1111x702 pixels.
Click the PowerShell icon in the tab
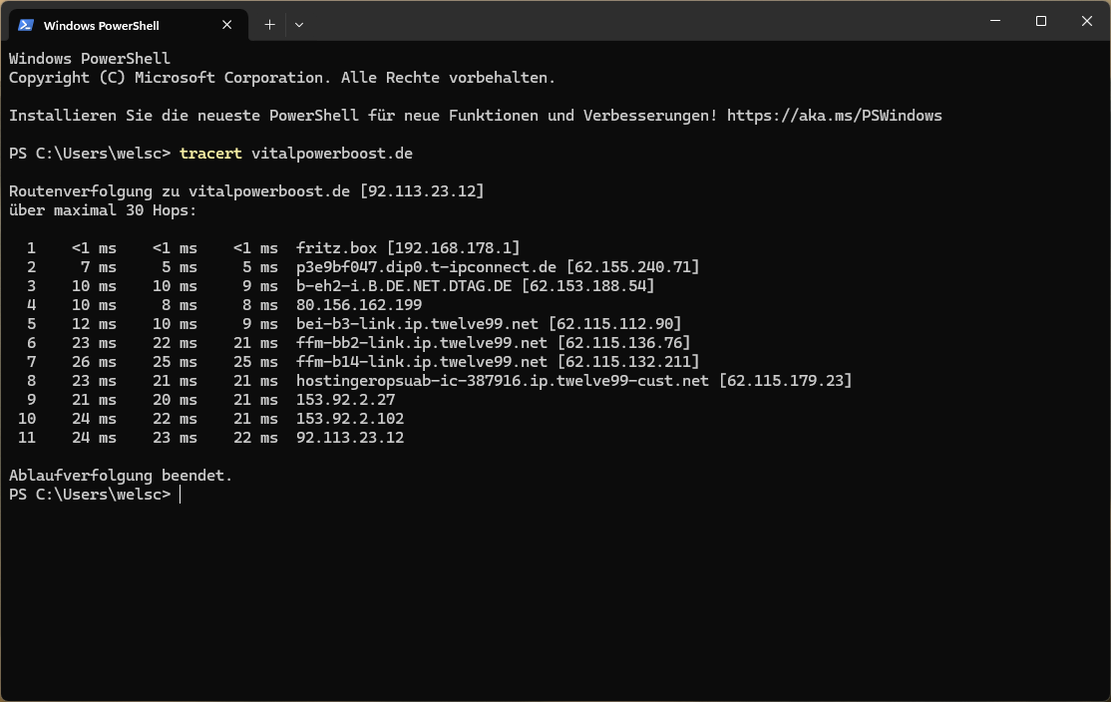pos(26,25)
